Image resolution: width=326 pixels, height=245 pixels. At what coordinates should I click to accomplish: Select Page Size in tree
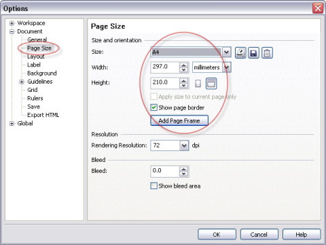(39, 48)
